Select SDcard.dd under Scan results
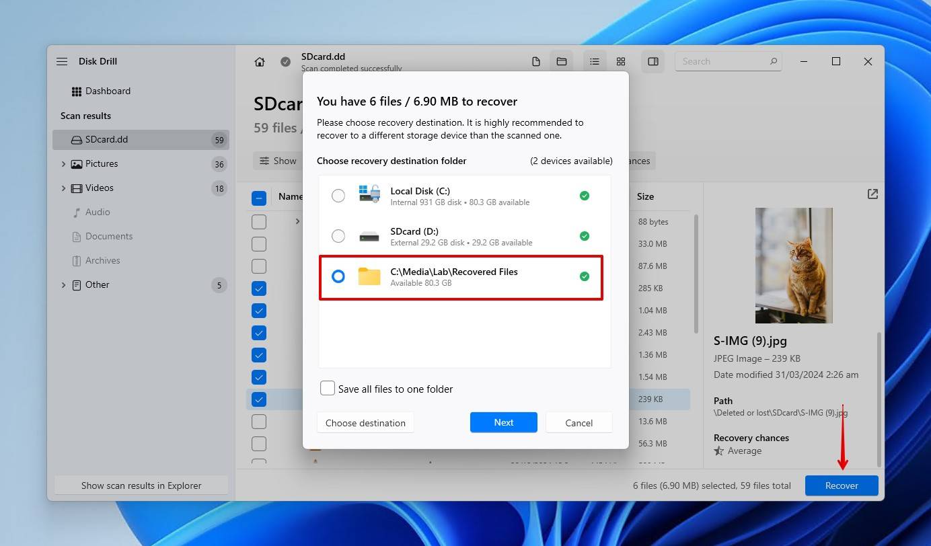 [x=104, y=139]
